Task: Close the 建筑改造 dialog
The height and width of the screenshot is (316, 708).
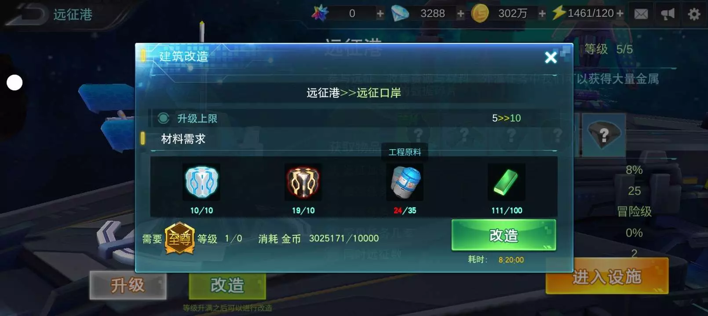Action: tap(551, 57)
